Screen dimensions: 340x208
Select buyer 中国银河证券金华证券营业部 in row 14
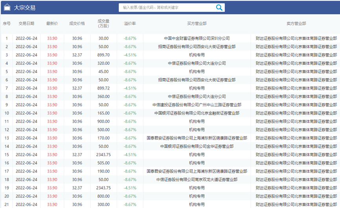pyautogui.click(x=197, y=146)
